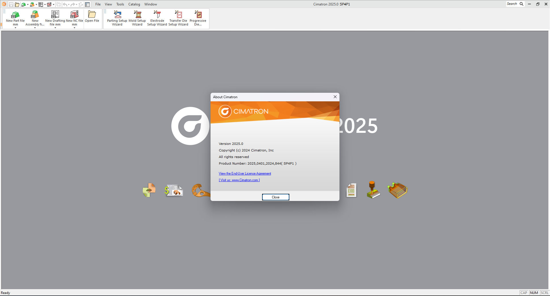Viewport: 550px width, 296px height.
Task: Expand the dropdown arrow under New NC file mm
Action: pyautogui.click(x=74, y=28)
